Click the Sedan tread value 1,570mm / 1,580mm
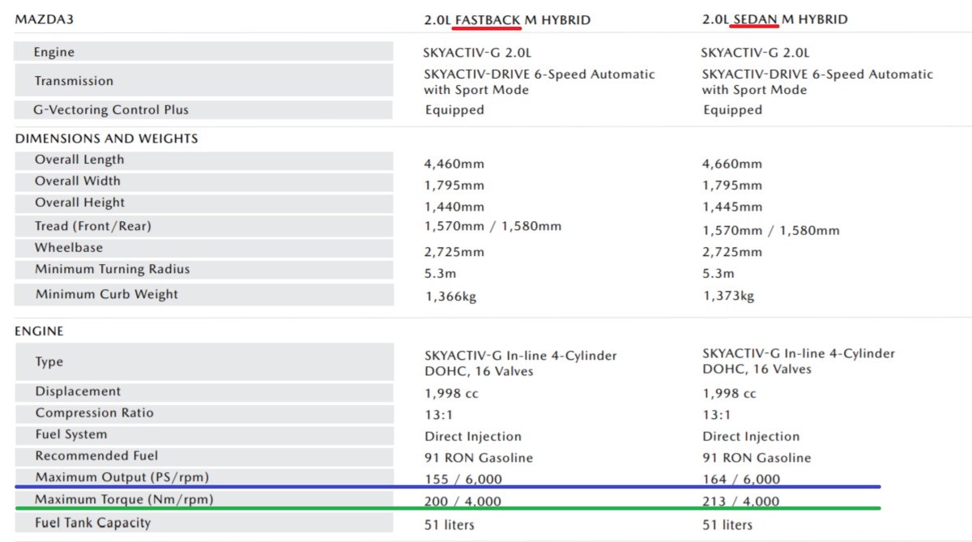 [x=771, y=231]
